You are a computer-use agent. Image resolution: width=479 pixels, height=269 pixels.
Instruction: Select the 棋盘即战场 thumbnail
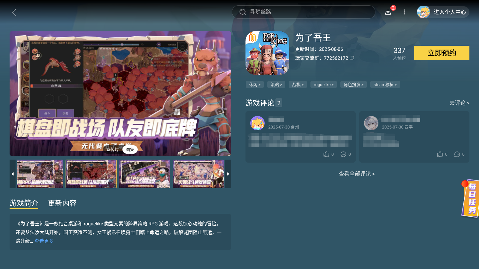click(x=91, y=174)
